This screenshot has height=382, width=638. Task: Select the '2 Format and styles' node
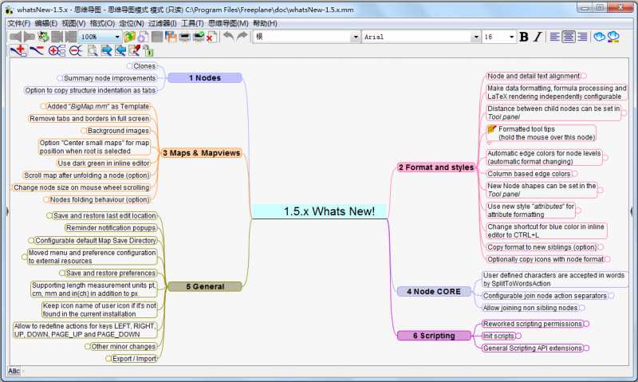(435, 167)
